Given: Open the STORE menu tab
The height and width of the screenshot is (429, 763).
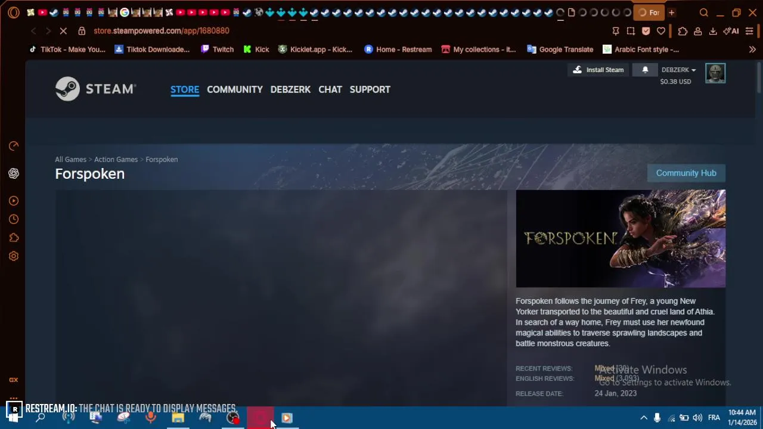Looking at the screenshot, I should pyautogui.click(x=185, y=89).
